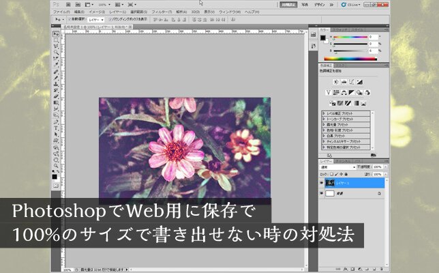Open the フィルター menu

click(x=161, y=12)
